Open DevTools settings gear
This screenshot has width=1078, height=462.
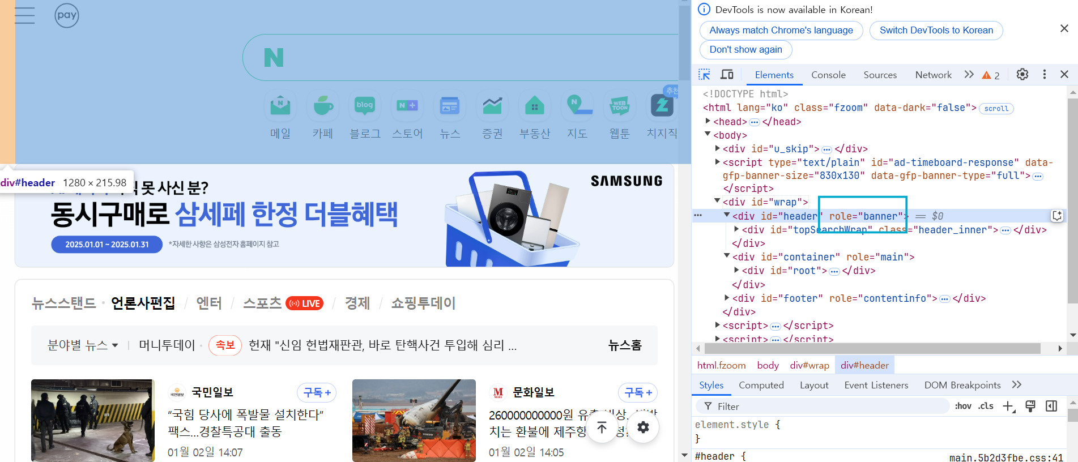[1022, 74]
